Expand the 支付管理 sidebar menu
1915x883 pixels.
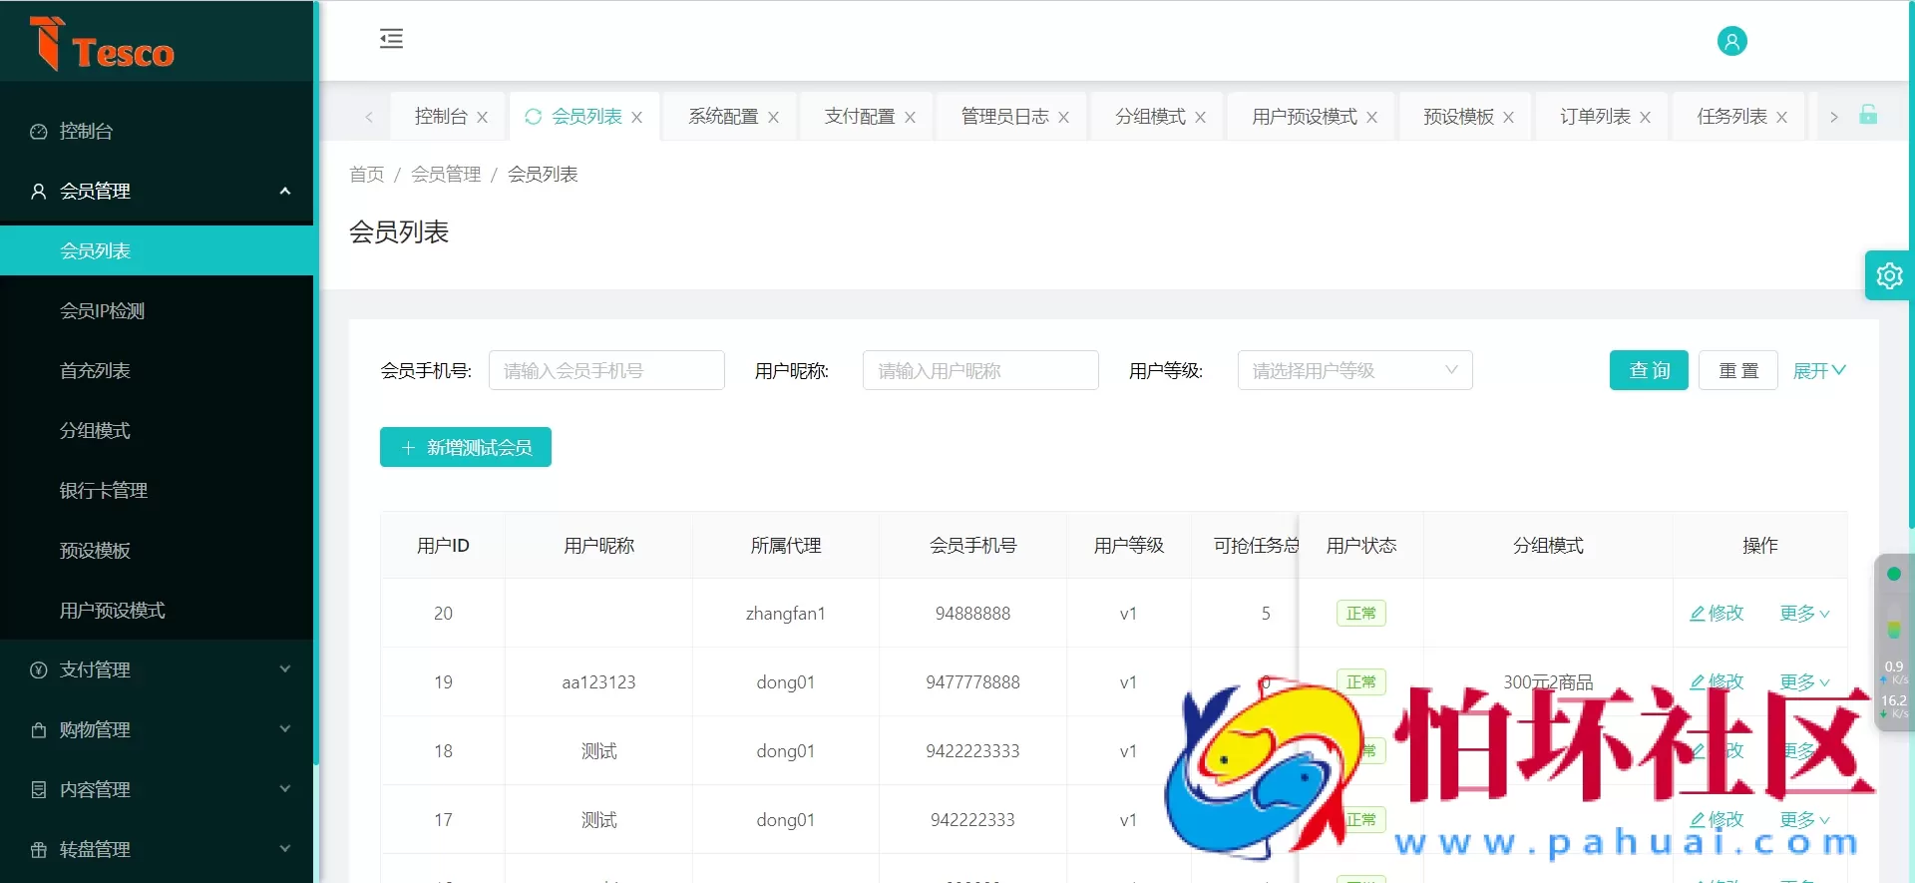[x=157, y=669]
